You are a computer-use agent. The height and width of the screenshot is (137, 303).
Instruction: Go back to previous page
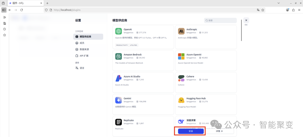(10, 10)
